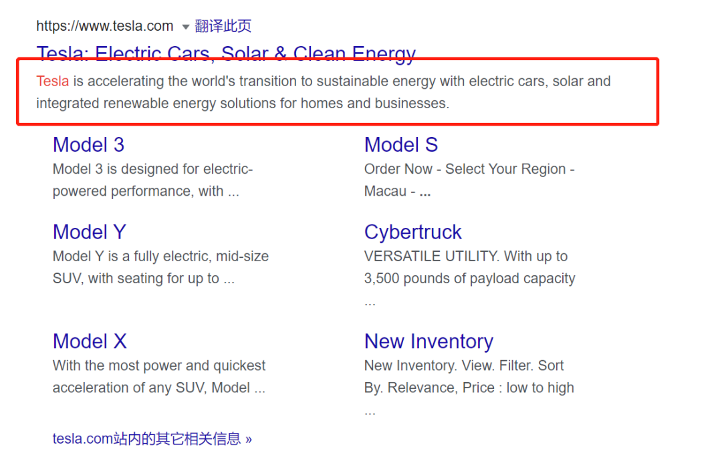Open the Model S sitelink

400,145
